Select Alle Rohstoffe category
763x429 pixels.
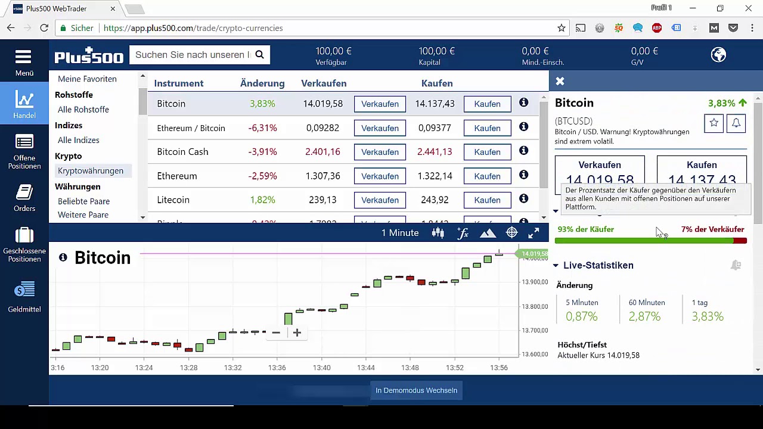point(83,110)
